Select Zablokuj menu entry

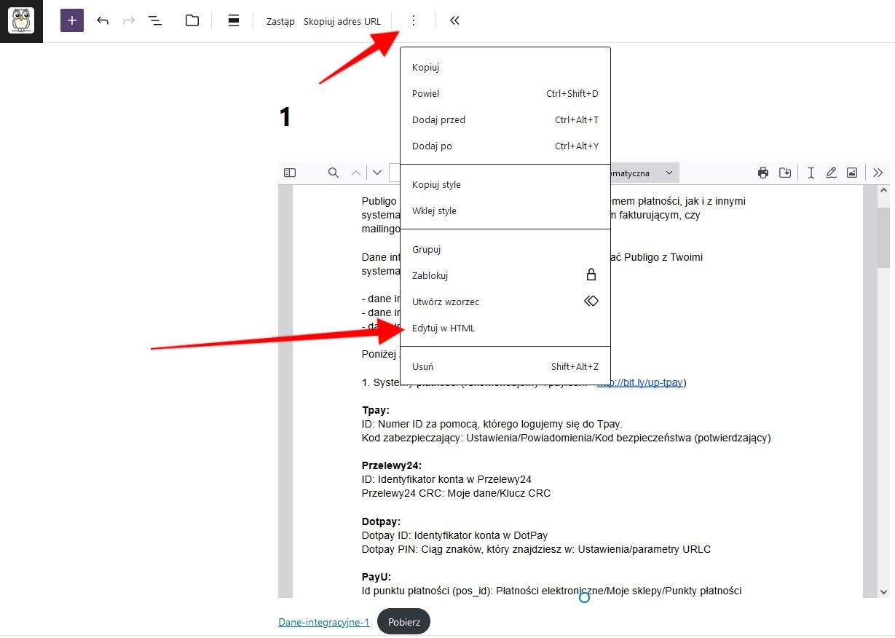point(505,275)
